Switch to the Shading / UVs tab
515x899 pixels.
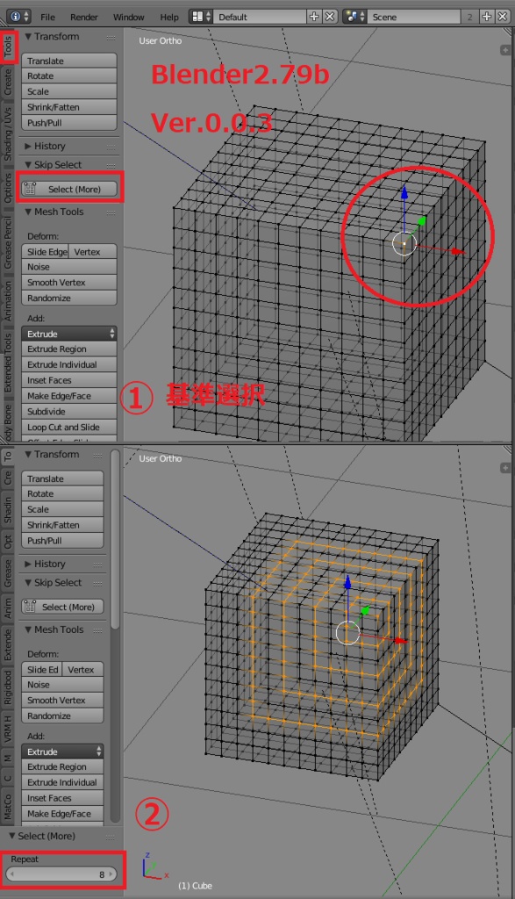coord(8,133)
